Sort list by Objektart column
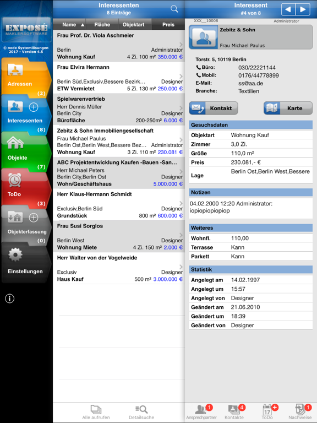This screenshot has width=317, height=423. pyautogui.click(x=133, y=25)
